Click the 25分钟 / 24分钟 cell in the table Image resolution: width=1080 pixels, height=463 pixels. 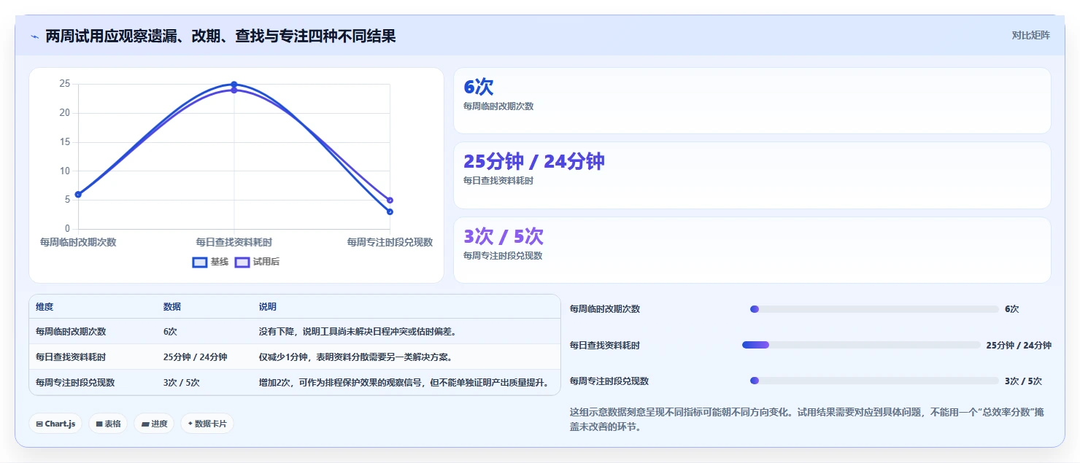click(x=196, y=357)
